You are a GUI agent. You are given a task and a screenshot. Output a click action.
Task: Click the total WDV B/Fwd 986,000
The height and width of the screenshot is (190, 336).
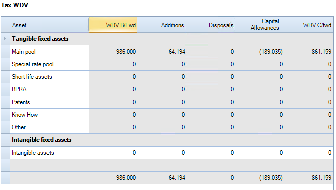pyautogui.click(x=126, y=178)
